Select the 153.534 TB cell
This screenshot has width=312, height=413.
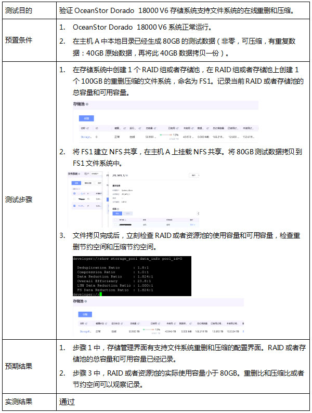pos(232,331)
